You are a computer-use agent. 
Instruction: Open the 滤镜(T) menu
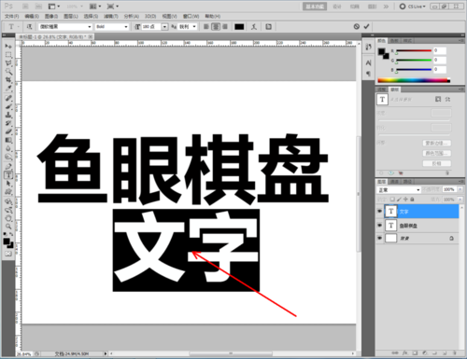point(111,16)
